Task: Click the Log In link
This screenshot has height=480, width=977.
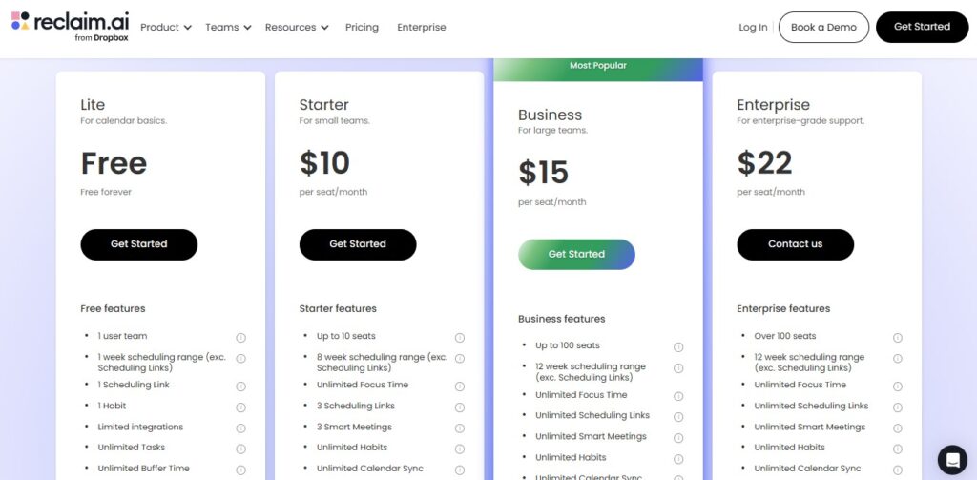Action: (x=753, y=28)
